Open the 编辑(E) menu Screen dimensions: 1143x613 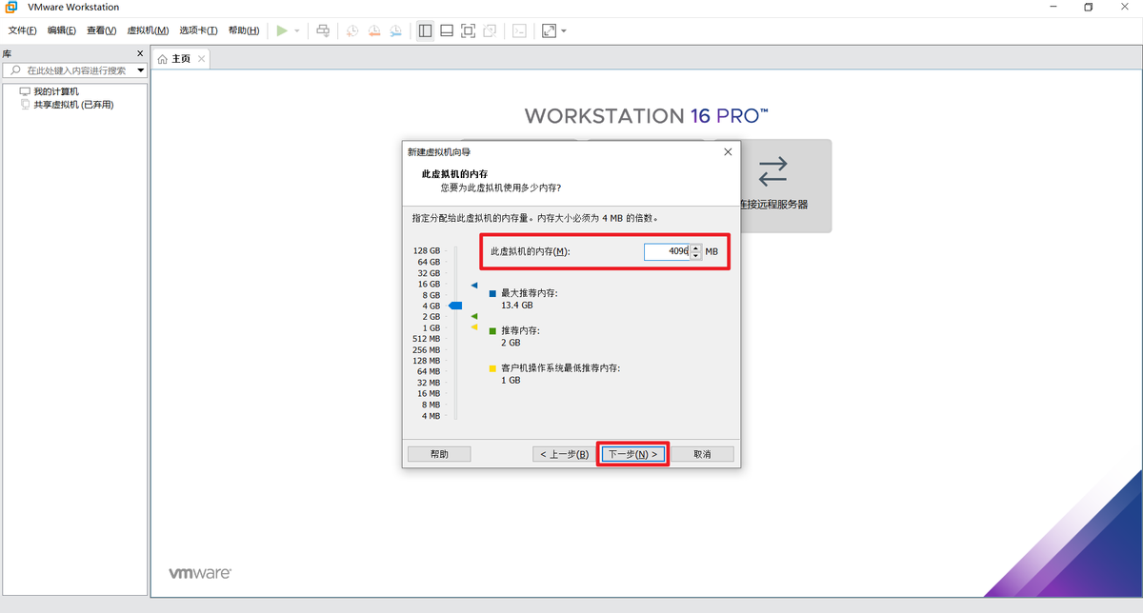[x=62, y=30]
